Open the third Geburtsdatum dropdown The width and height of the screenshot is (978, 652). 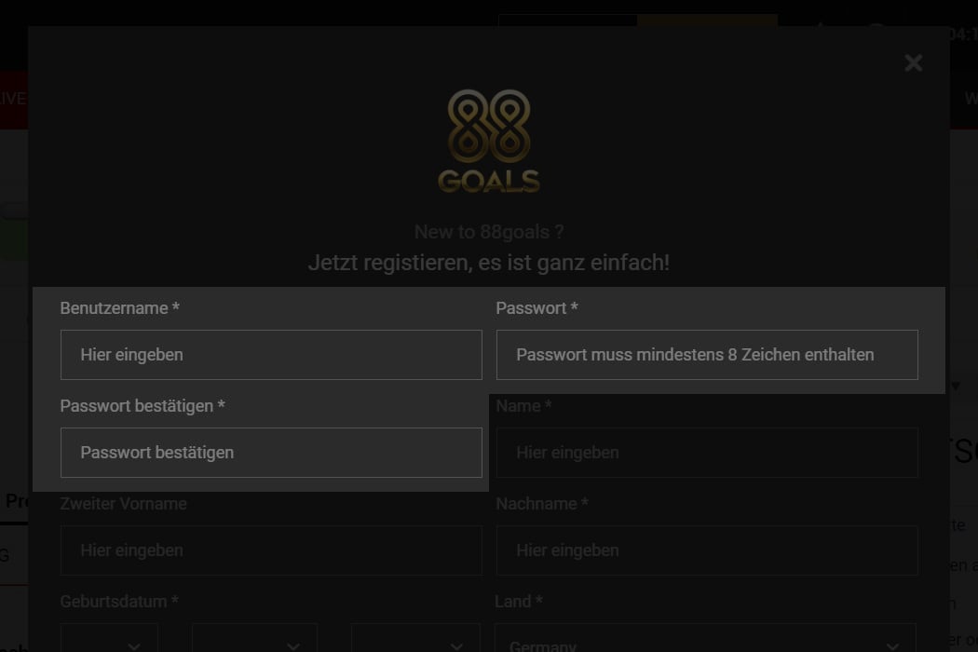(415, 638)
